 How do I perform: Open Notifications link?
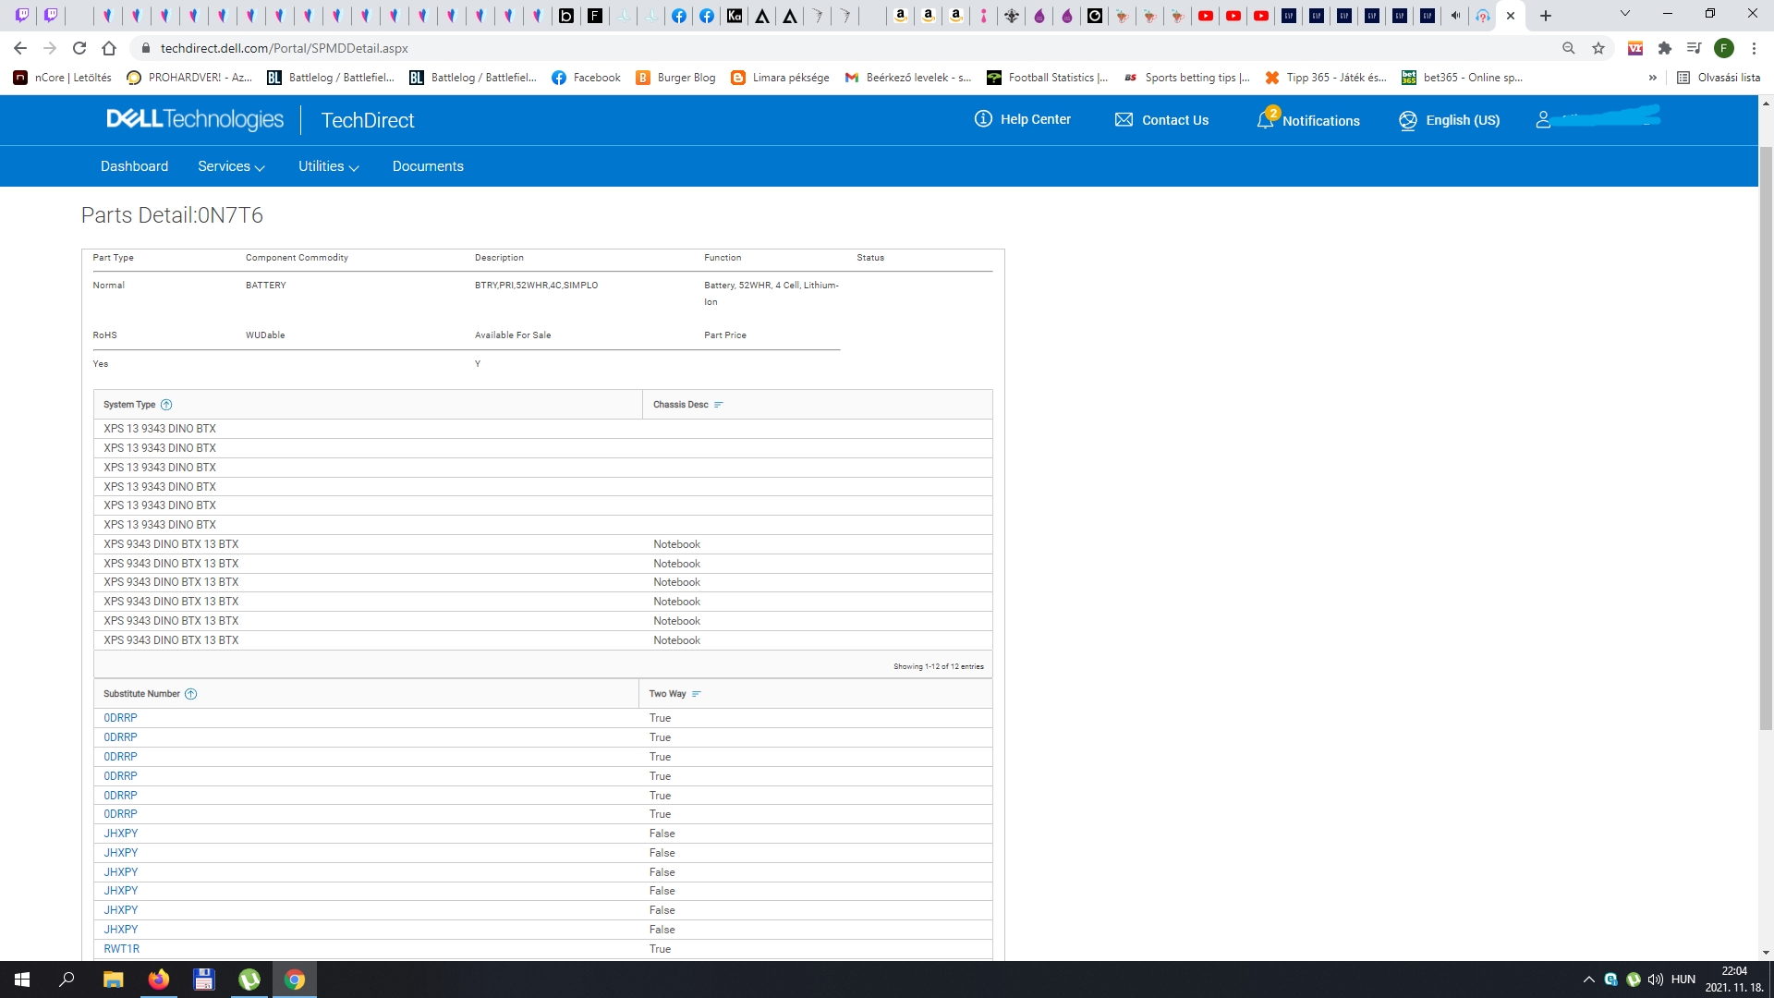(1320, 121)
